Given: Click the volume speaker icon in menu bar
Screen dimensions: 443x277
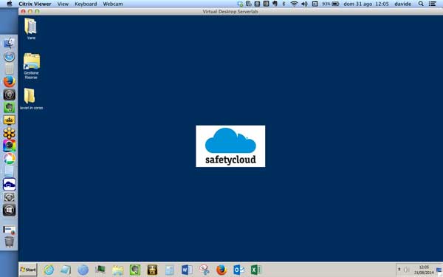Looking at the screenshot, I should click(x=304, y=4).
